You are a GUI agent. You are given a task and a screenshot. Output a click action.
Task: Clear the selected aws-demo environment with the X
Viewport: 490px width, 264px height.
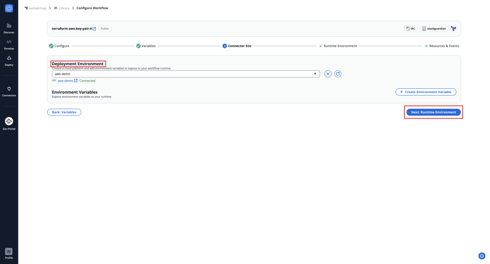pyautogui.click(x=328, y=74)
